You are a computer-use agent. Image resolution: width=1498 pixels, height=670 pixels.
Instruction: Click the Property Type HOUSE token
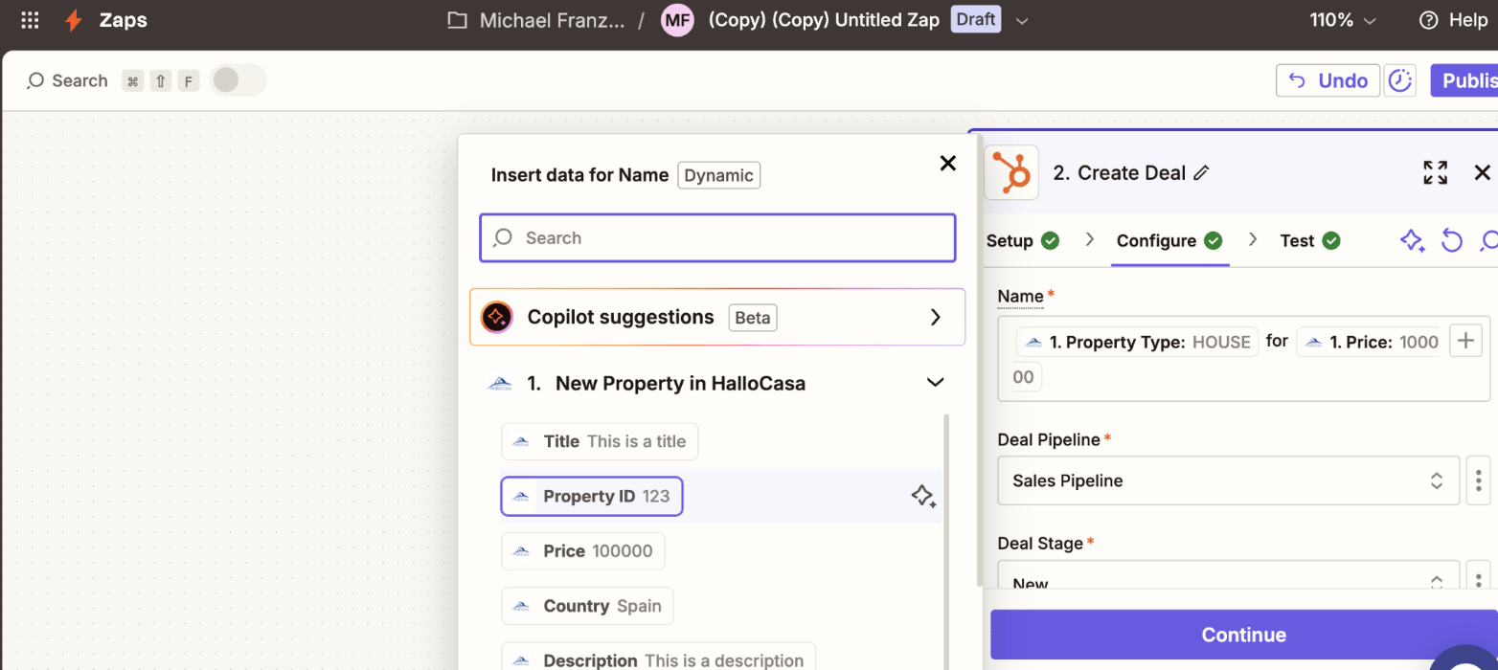click(1137, 342)
